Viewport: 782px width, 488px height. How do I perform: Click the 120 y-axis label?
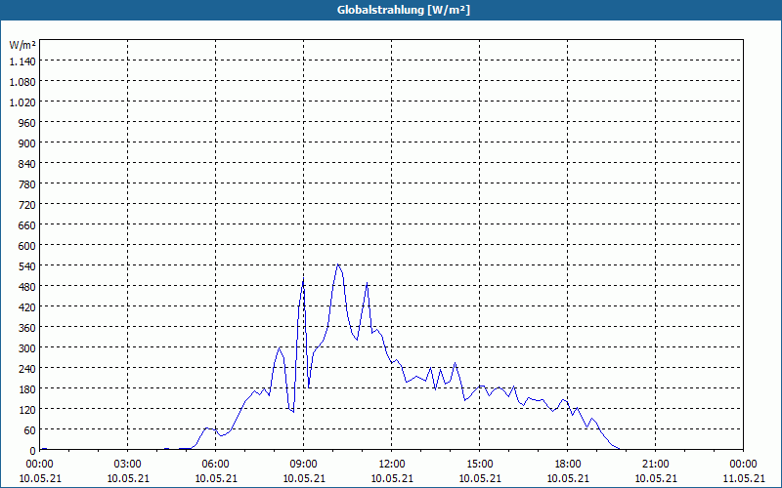click(27, 409)
